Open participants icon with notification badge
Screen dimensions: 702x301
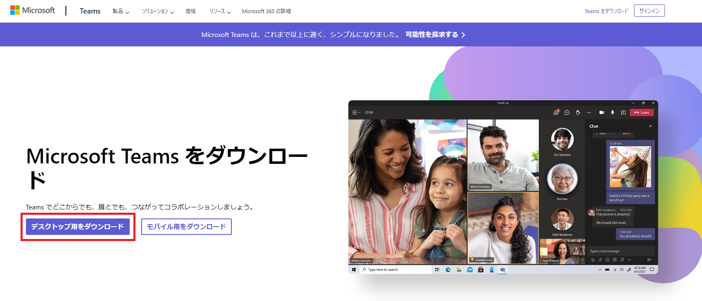[556, 112]
